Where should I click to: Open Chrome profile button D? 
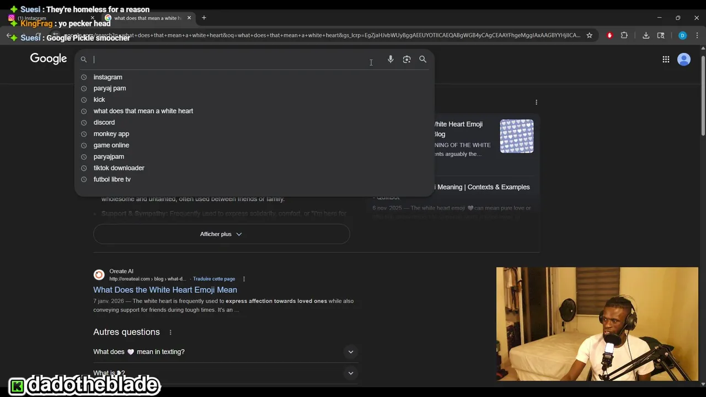pyautogui.click(x=682, y=35)
